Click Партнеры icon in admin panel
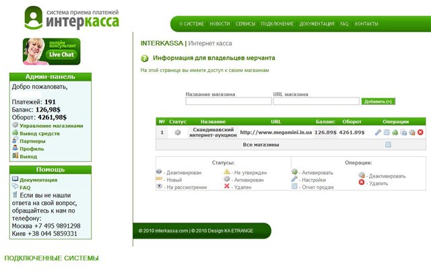 15,141
